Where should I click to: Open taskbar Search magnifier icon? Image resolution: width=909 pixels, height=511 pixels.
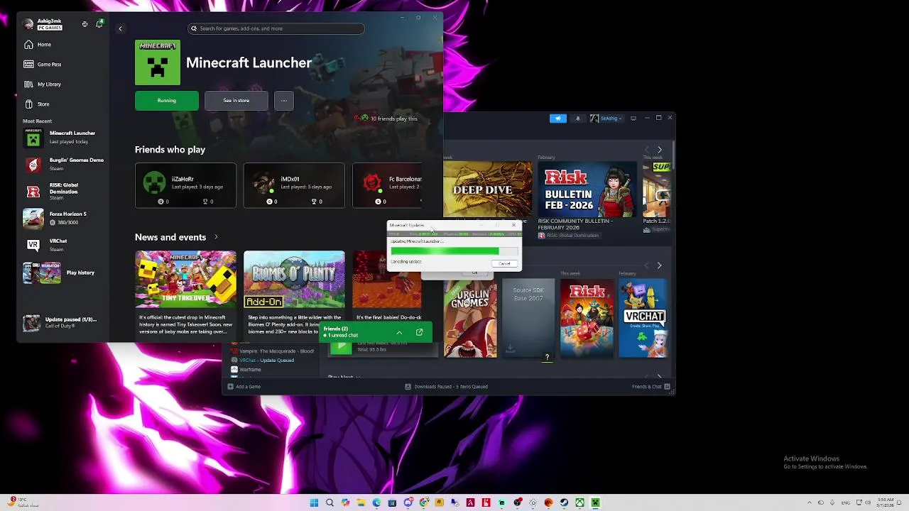(330, 502)
